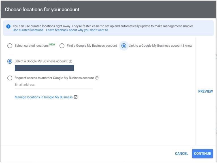Select curated locations radio button
The width and height of the screenshot is (217, 163).
[10, 46]
